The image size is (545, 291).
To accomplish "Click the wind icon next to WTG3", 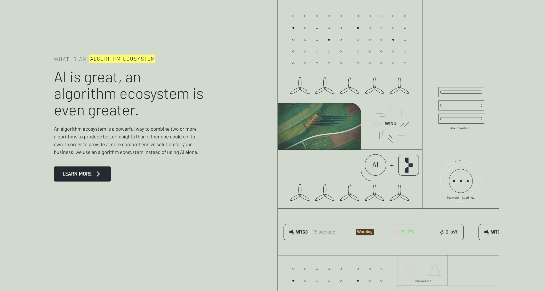I will [292, 232].
